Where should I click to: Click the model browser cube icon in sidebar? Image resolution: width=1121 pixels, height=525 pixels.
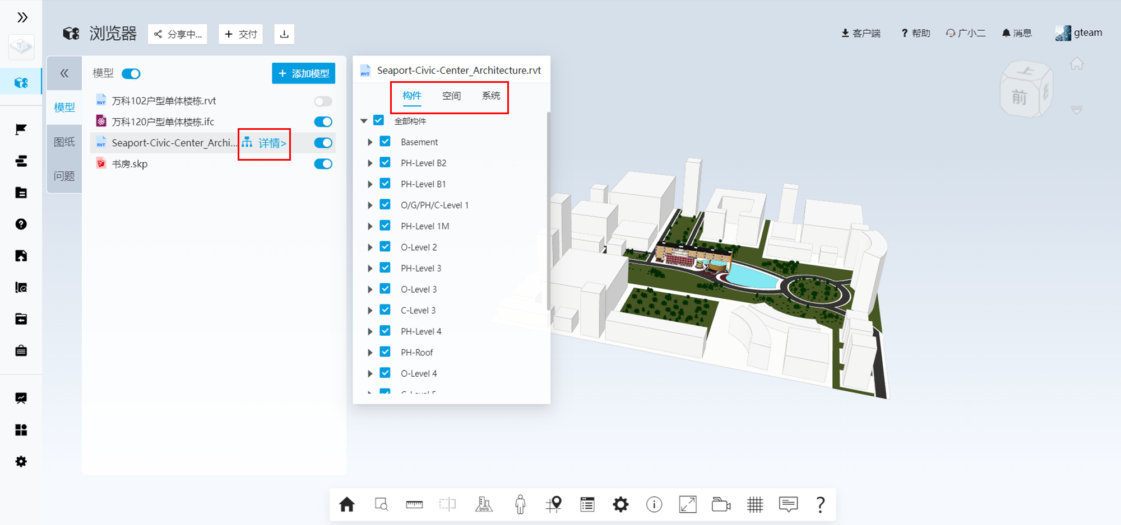21,83
